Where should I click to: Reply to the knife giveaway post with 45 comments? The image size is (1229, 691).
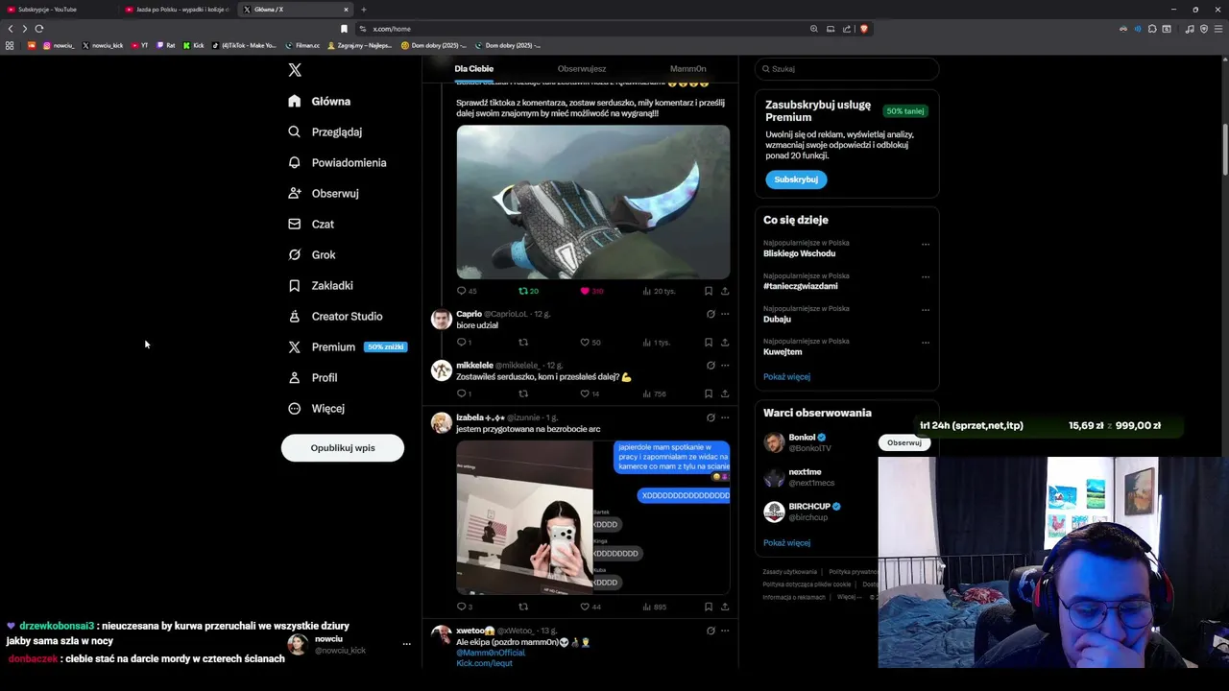click(x=467, y=291)
